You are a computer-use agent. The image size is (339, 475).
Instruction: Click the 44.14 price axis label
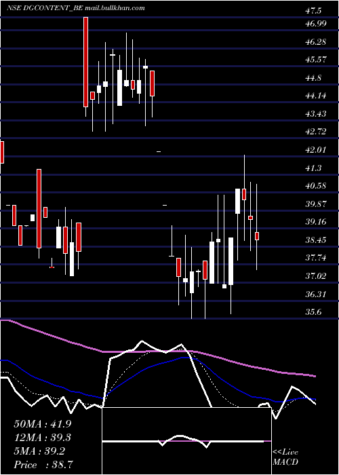pos(316,96)
